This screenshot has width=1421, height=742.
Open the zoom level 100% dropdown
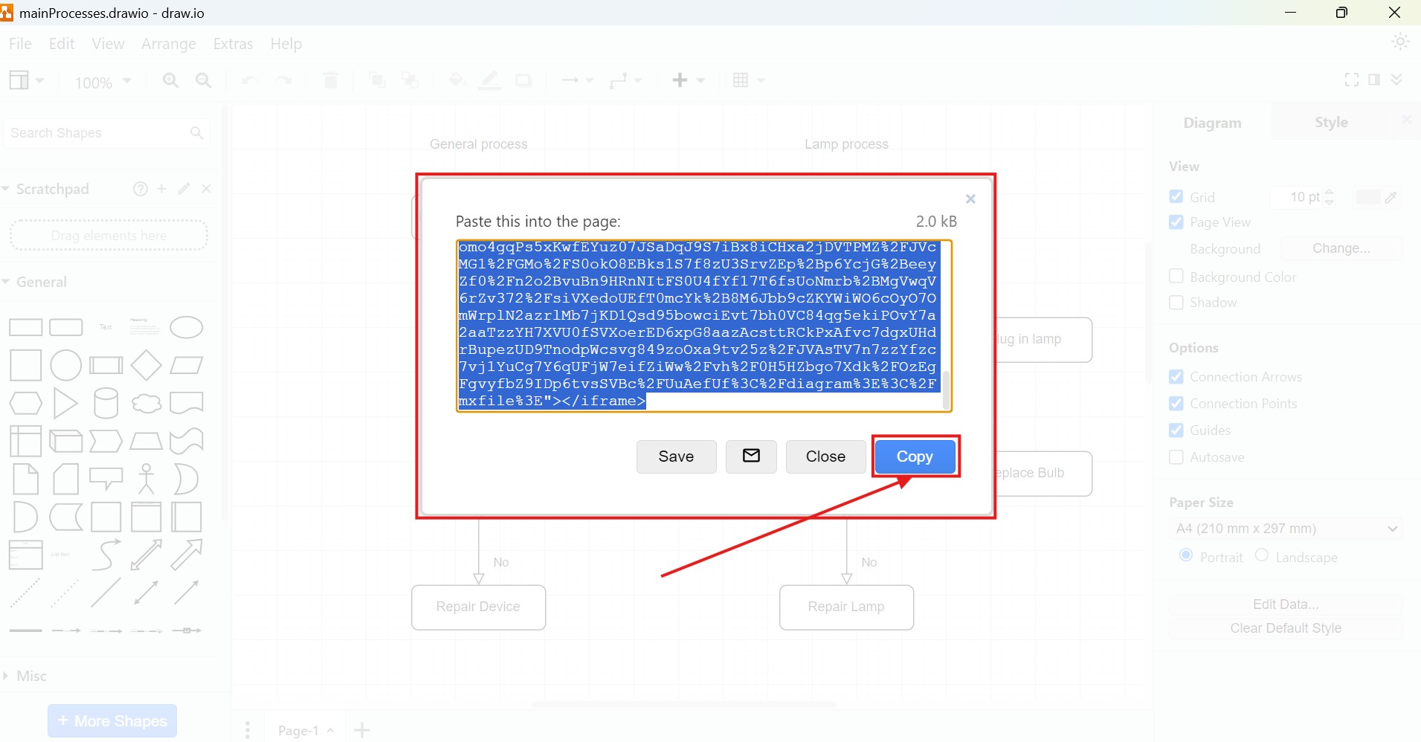click(x=102, y=83)
